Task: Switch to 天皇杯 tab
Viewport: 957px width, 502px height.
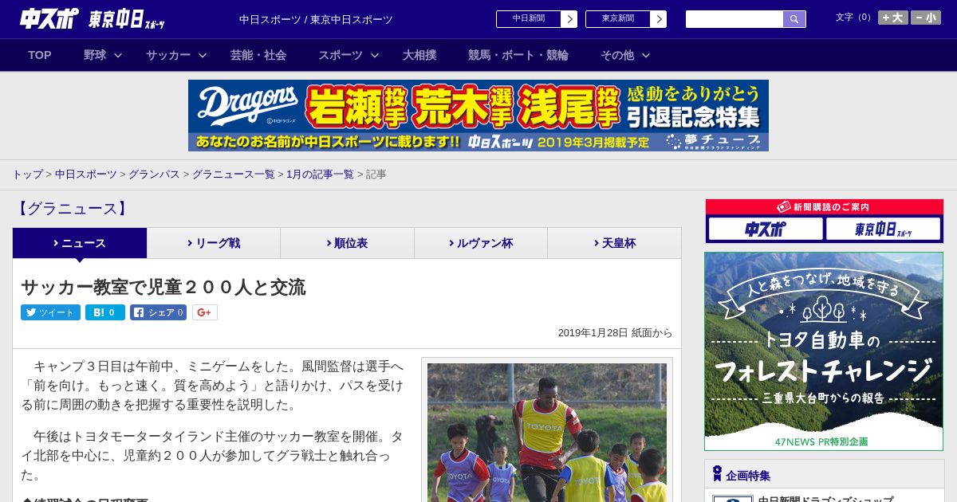Action: point(614,243)
